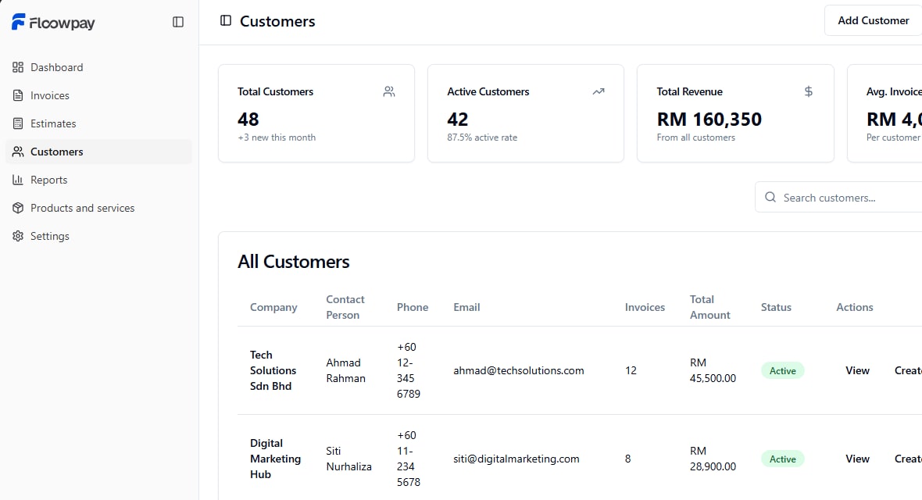Click the Settings gear icon
This screenshot has width=922, height=500.
tap(18, 236)
